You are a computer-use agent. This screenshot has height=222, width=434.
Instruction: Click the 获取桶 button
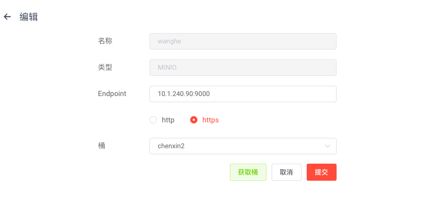click(248, 172)
